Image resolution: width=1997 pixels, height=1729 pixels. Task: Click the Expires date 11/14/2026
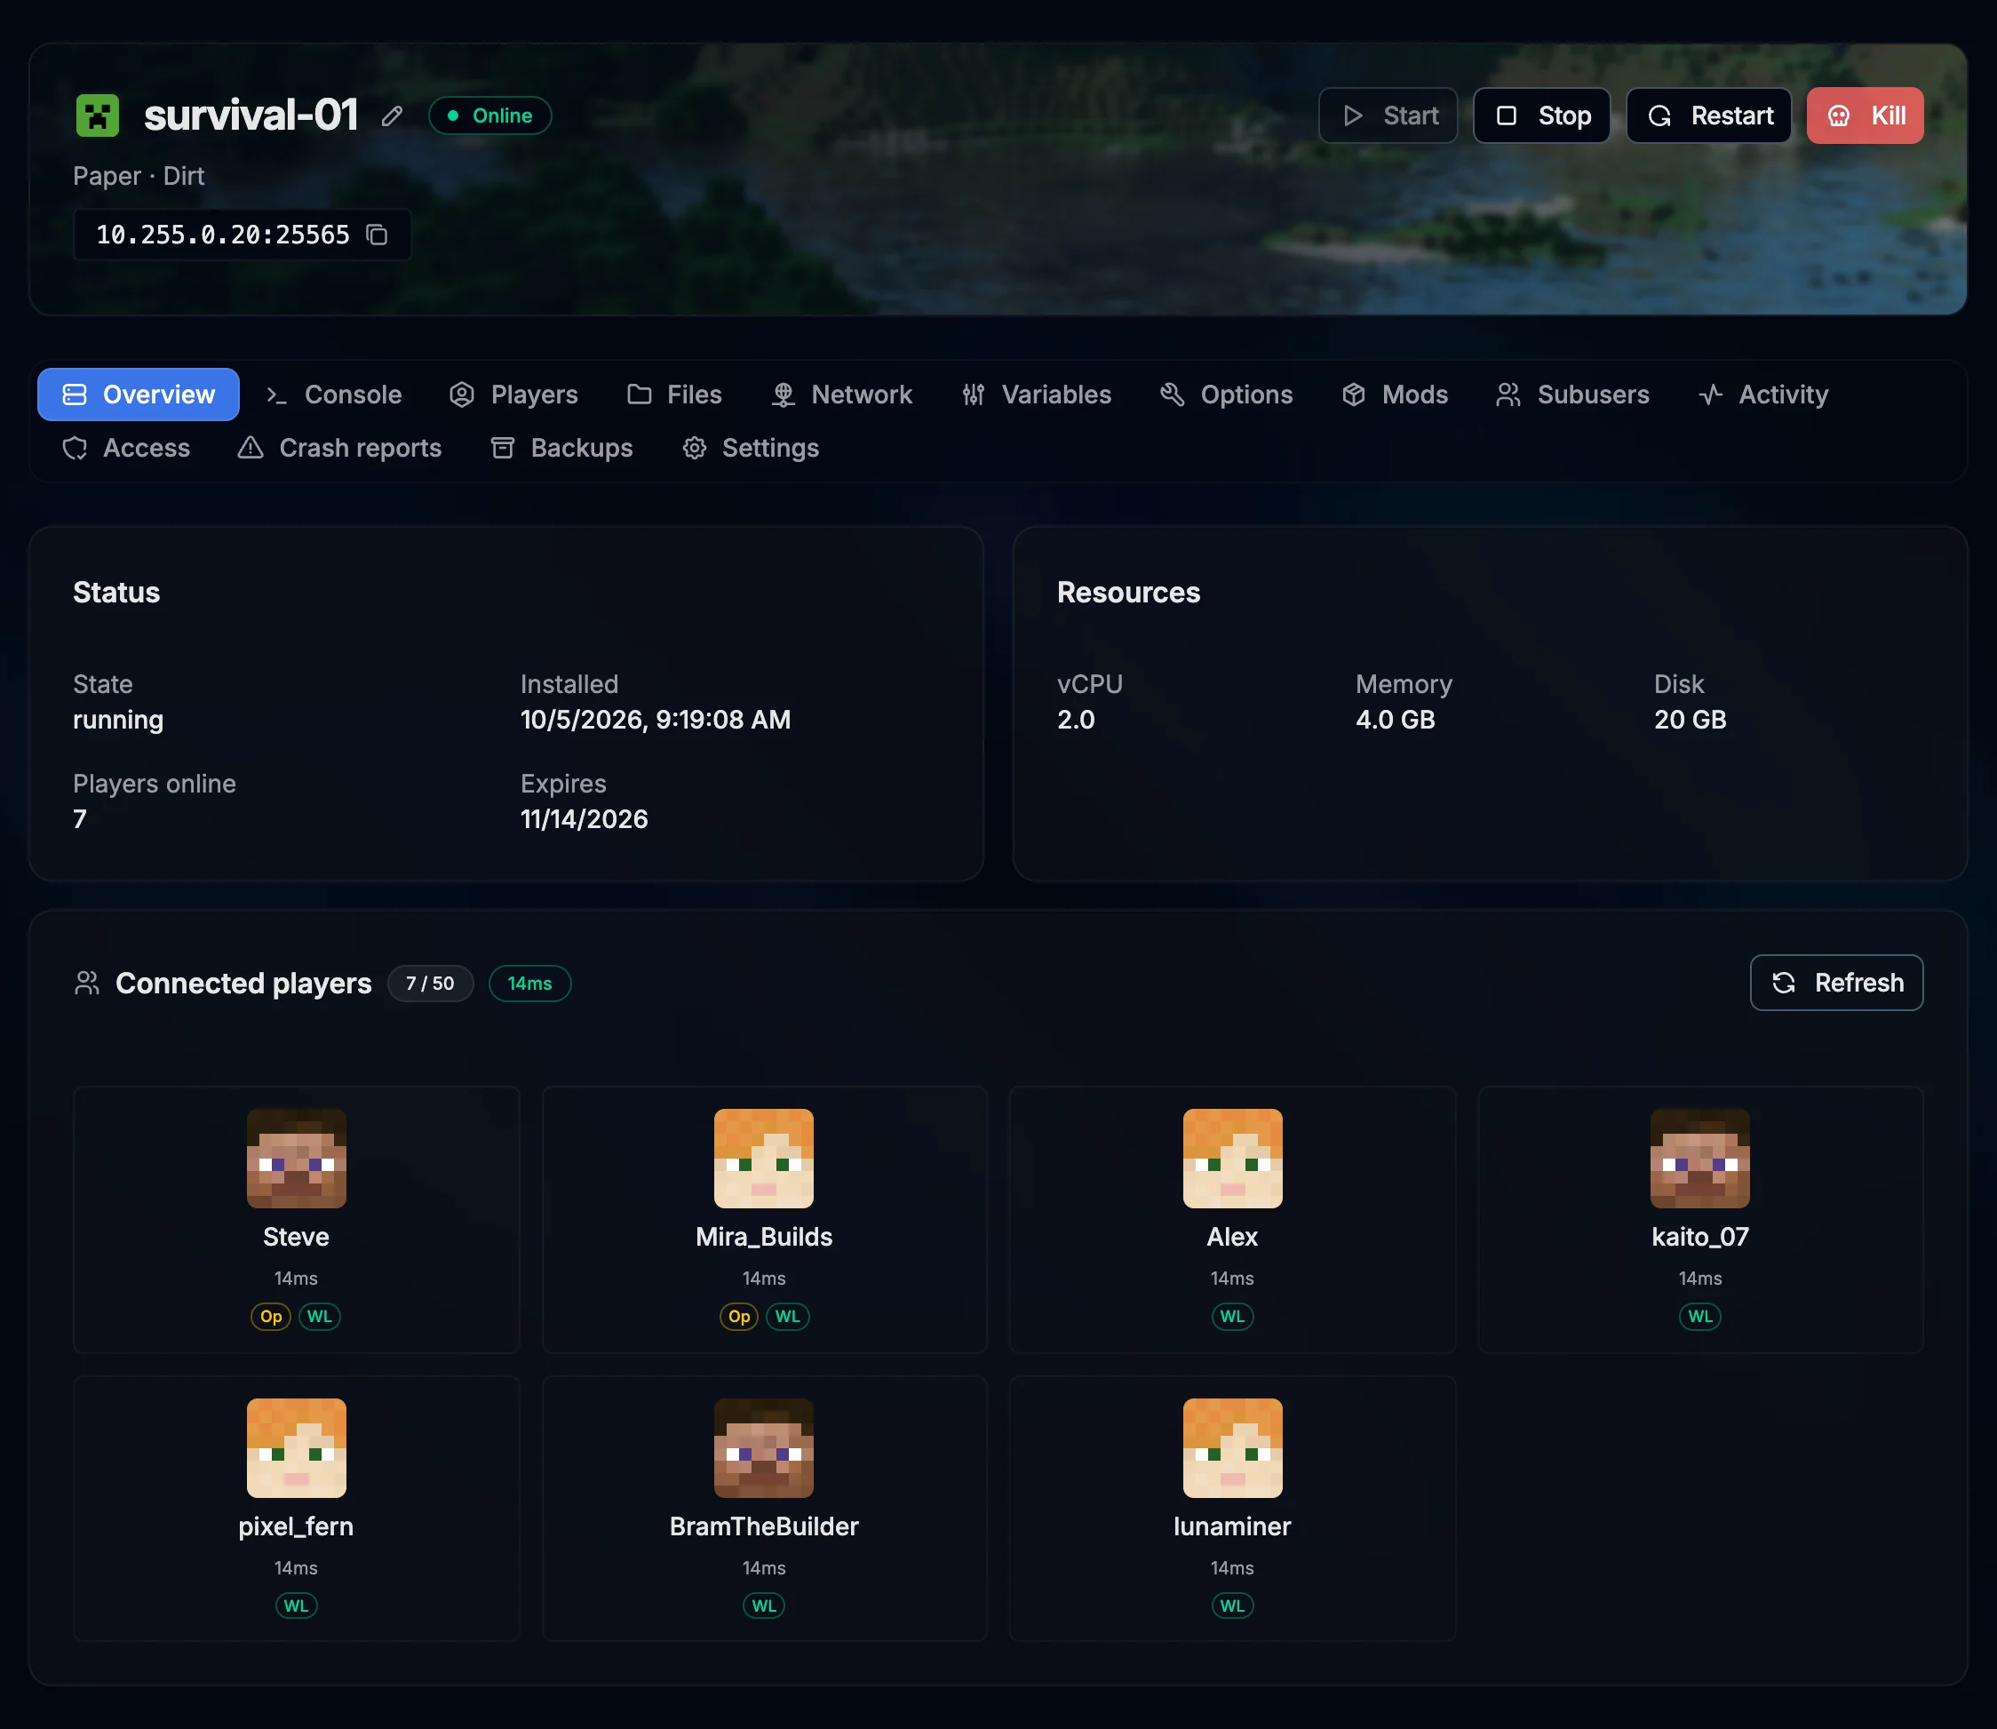tap(584, 819)
